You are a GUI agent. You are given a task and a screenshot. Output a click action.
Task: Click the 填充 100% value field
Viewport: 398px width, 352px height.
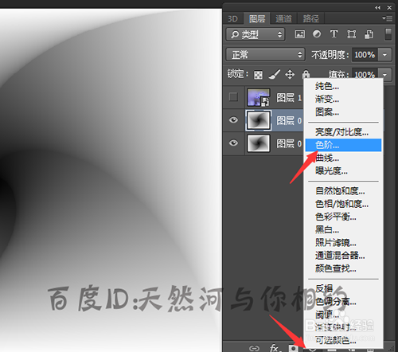pyautogui.click(x=365, y=75)
